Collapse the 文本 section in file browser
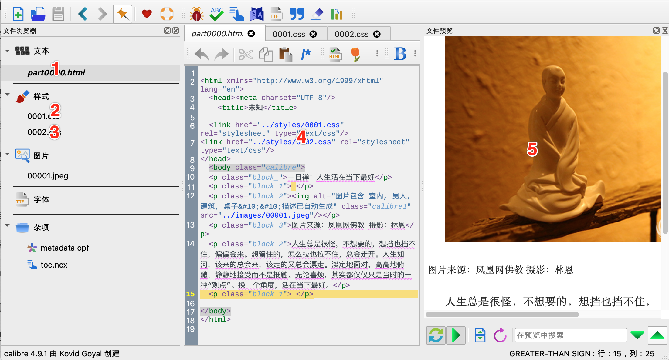This screenshot has height=360, width=669. (x=7, y=51)
